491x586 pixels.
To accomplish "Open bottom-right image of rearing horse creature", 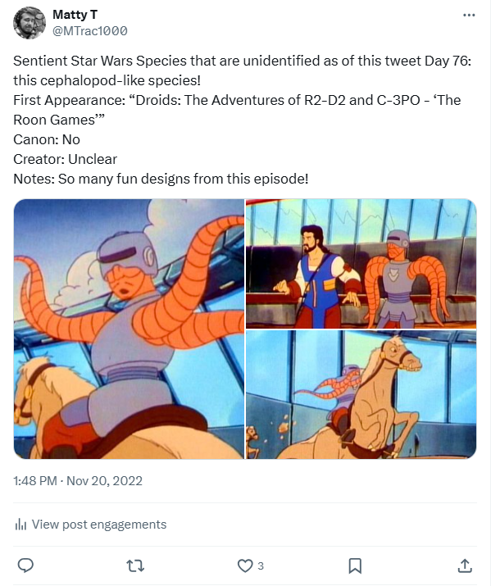I will (x=361, y=395).
